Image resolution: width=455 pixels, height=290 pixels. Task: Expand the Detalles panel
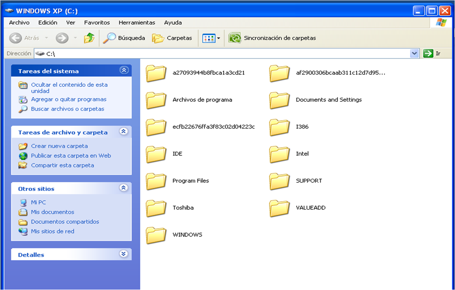[124, 254]
